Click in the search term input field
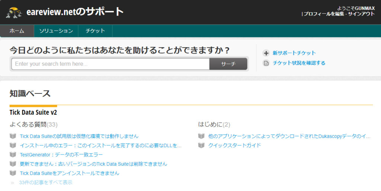 111,64
